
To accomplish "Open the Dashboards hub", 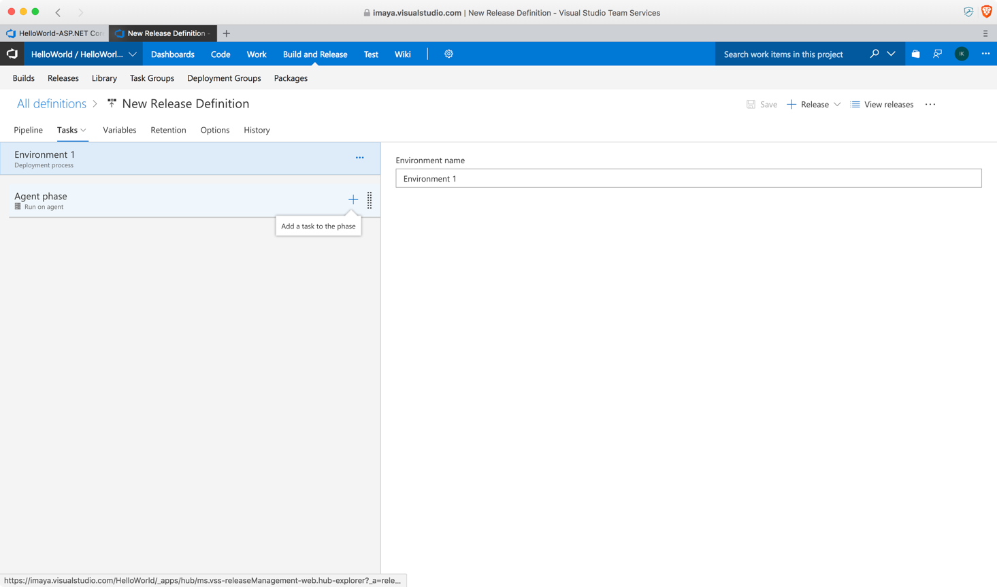I will tap(173, 54).
